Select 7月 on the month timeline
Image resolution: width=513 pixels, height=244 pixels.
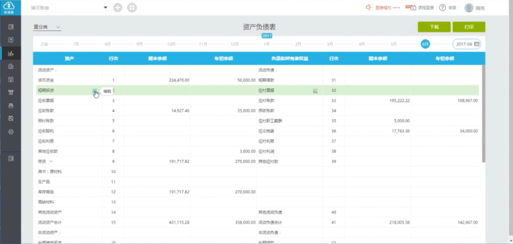click(76, 44)
